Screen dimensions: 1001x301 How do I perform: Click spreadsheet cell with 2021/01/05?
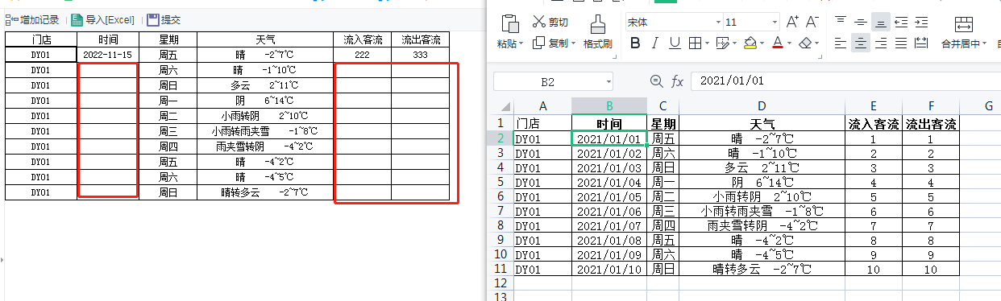pos(609,196)
